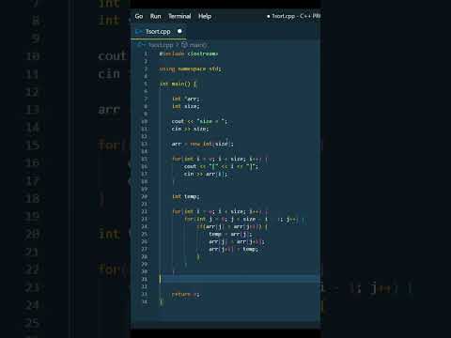Click the file icon in the breadcrumb
The height and width of the screenshot is (338, 451).
coord(141,45)
